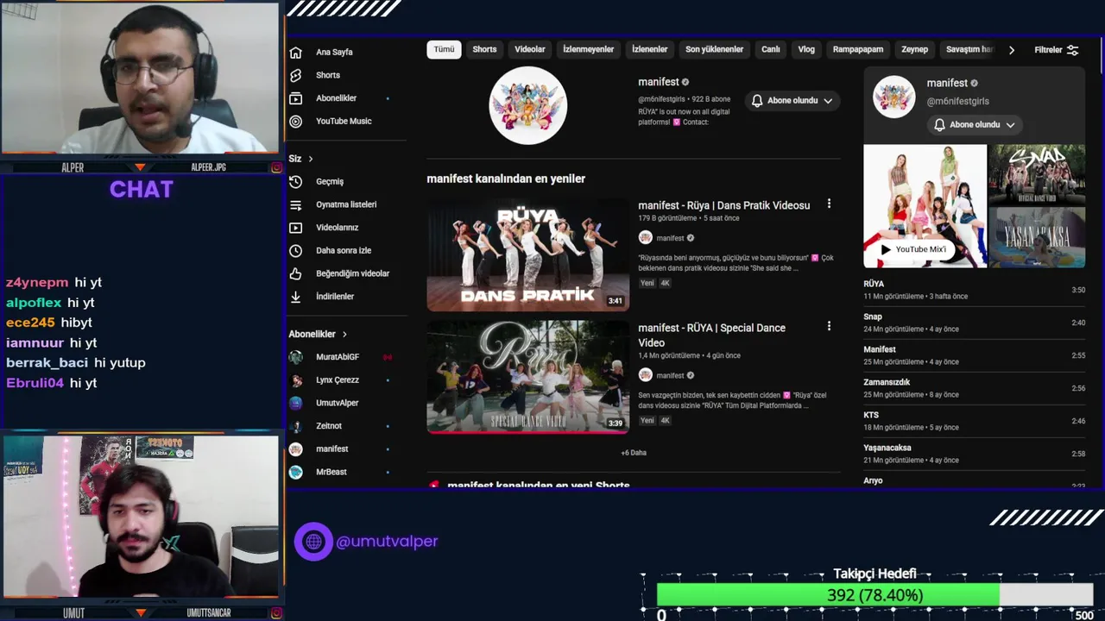Click the Filtreler sliders icon
The height and width of the screenshot is (621, 1105).
[1072, 50]
